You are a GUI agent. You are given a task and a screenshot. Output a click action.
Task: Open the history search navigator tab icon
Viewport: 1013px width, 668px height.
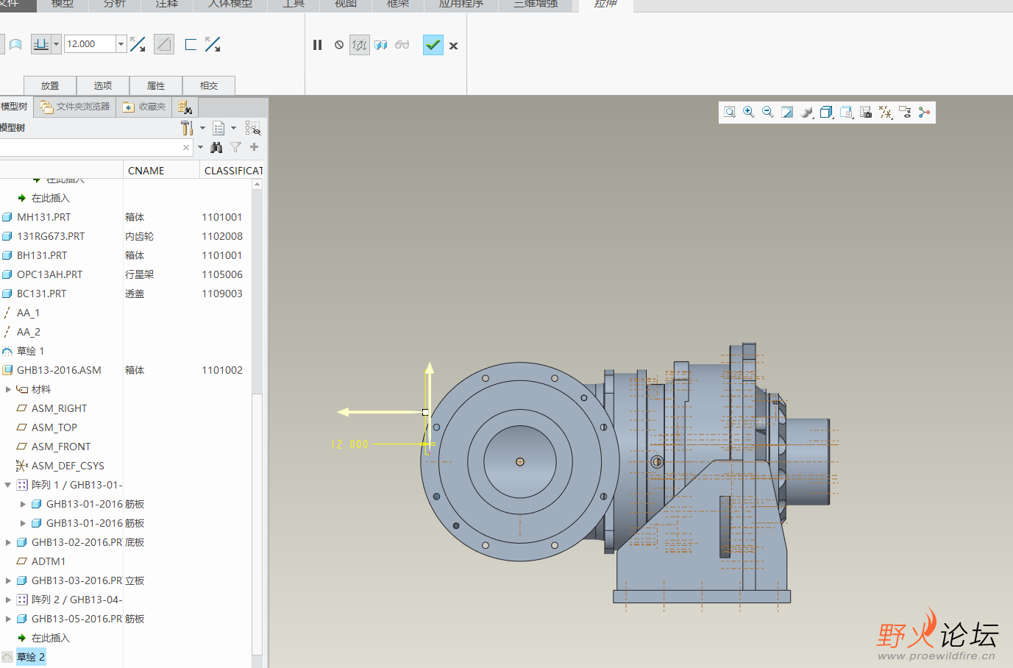coord(185,107)
